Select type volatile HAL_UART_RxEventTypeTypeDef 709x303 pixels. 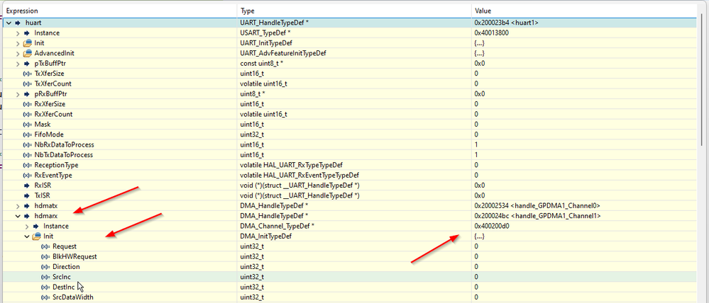[x=299, y=176]
